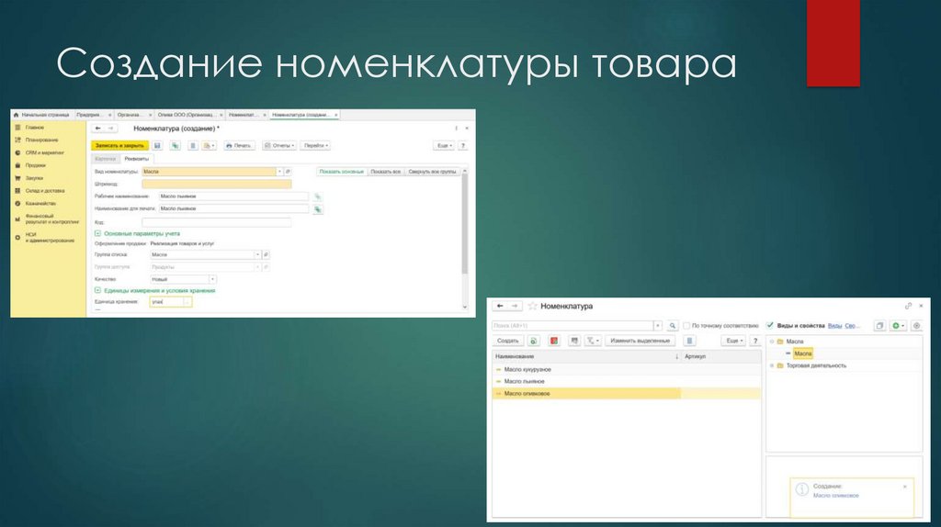Toggle 'Виды и свойства' checkbox

[770, 326]
